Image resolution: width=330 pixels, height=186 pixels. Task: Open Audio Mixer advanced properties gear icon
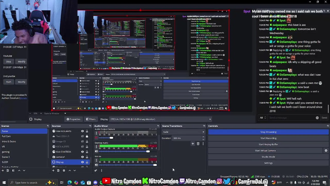click(x=96, y=171)
